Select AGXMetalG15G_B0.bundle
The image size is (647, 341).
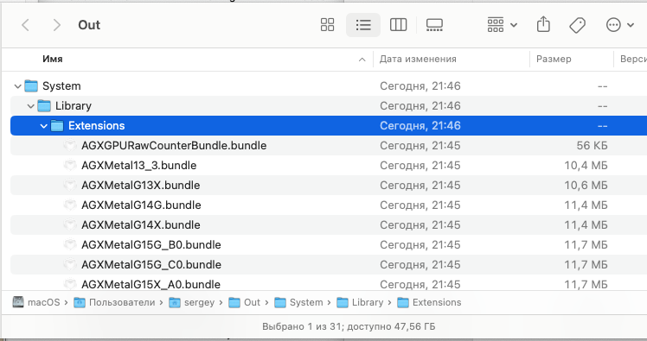click(x=151, y=244)
